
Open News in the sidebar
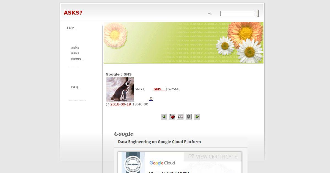coord(76,59)
